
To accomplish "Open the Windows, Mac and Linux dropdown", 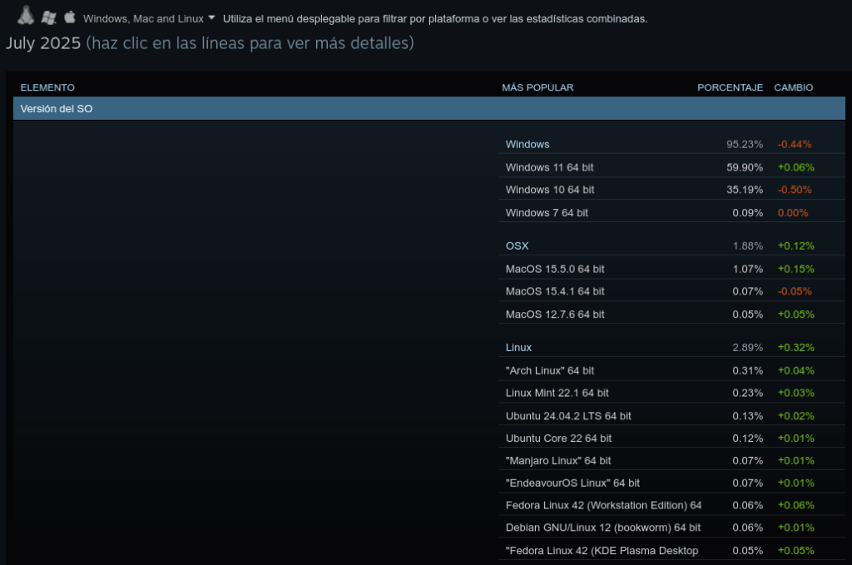I will pyautogui.click(x=149, y=18).
